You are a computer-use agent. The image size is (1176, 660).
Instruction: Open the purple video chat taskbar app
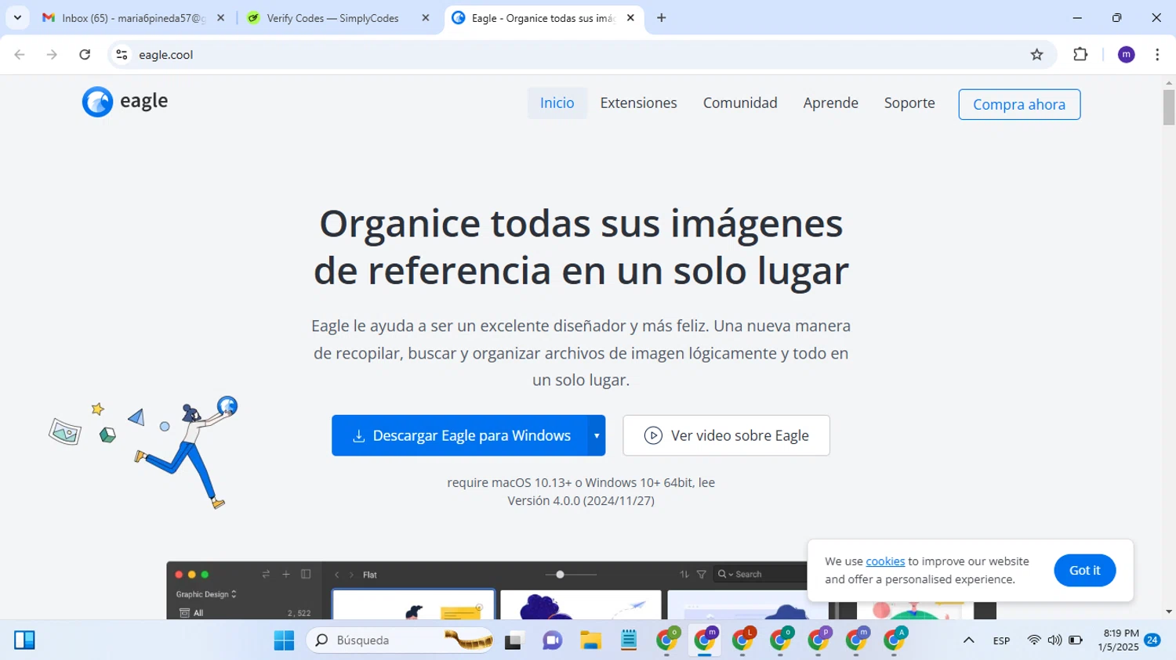coord(552,640)
